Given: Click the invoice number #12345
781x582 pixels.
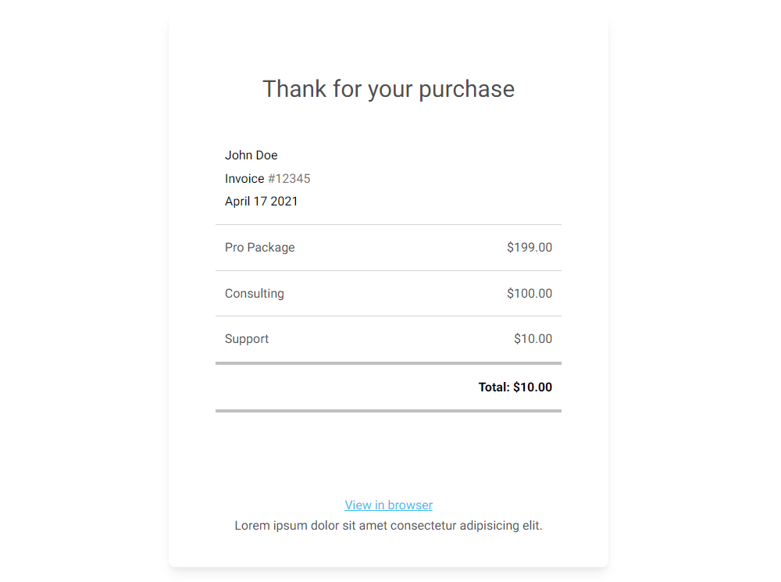Looking at the screenshot, I should 289,178.
